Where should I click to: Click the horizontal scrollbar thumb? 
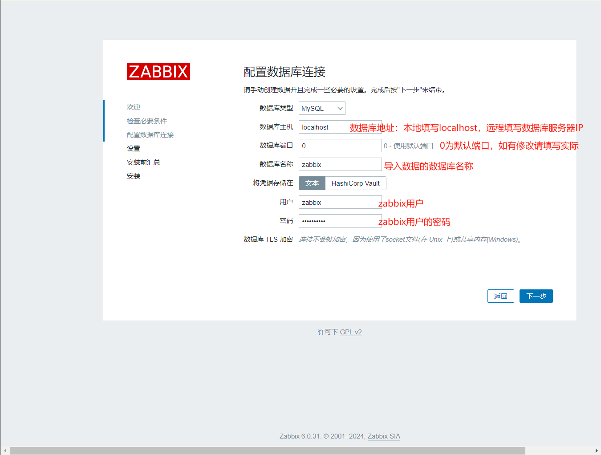tap(267, 451)
